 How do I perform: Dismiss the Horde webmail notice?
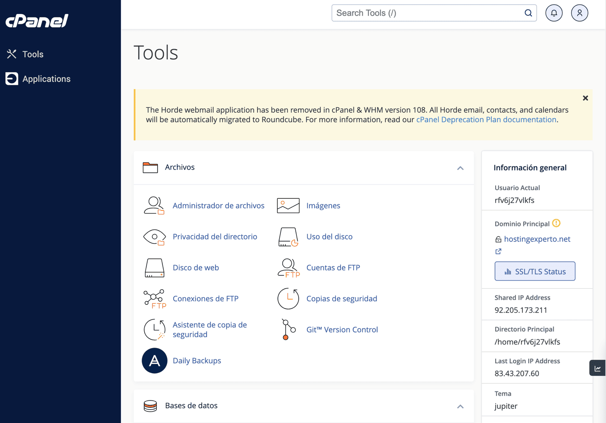pyautogui.click(x=585, y=98)
